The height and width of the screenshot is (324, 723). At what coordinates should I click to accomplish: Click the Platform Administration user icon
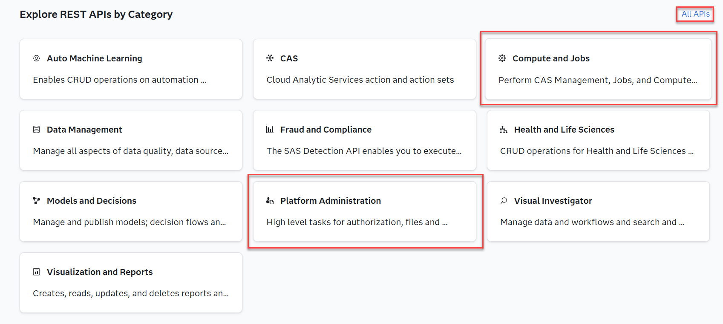[271, 200]
